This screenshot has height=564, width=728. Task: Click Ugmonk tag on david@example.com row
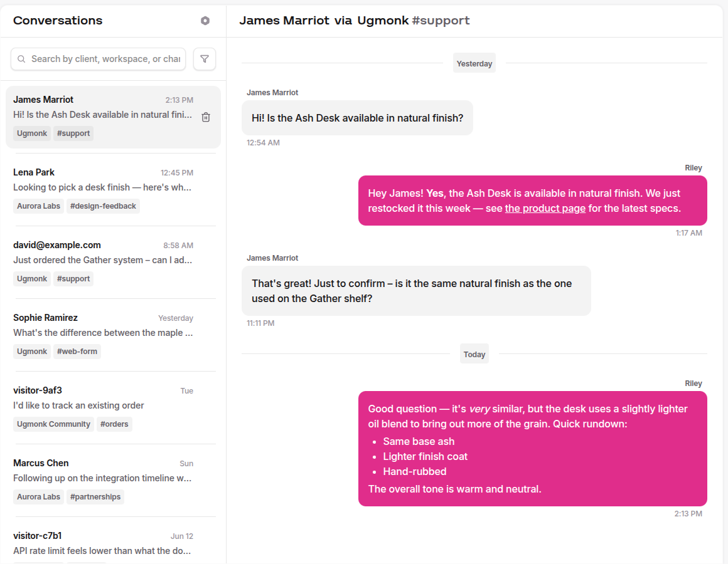pyautogui.click(x=32, y=279)
